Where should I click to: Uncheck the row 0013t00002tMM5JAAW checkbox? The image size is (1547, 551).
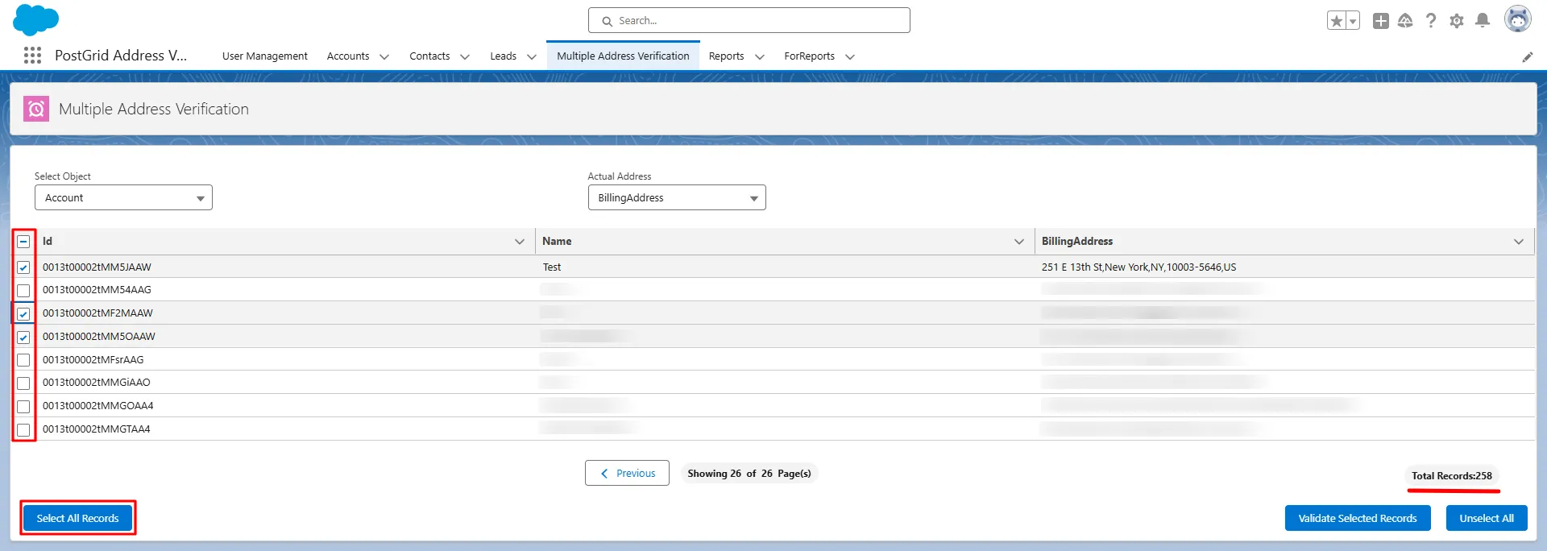pyautogui.click(x=23, y=267)
